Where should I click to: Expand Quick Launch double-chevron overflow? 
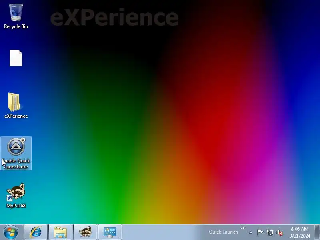pos(242,228)
